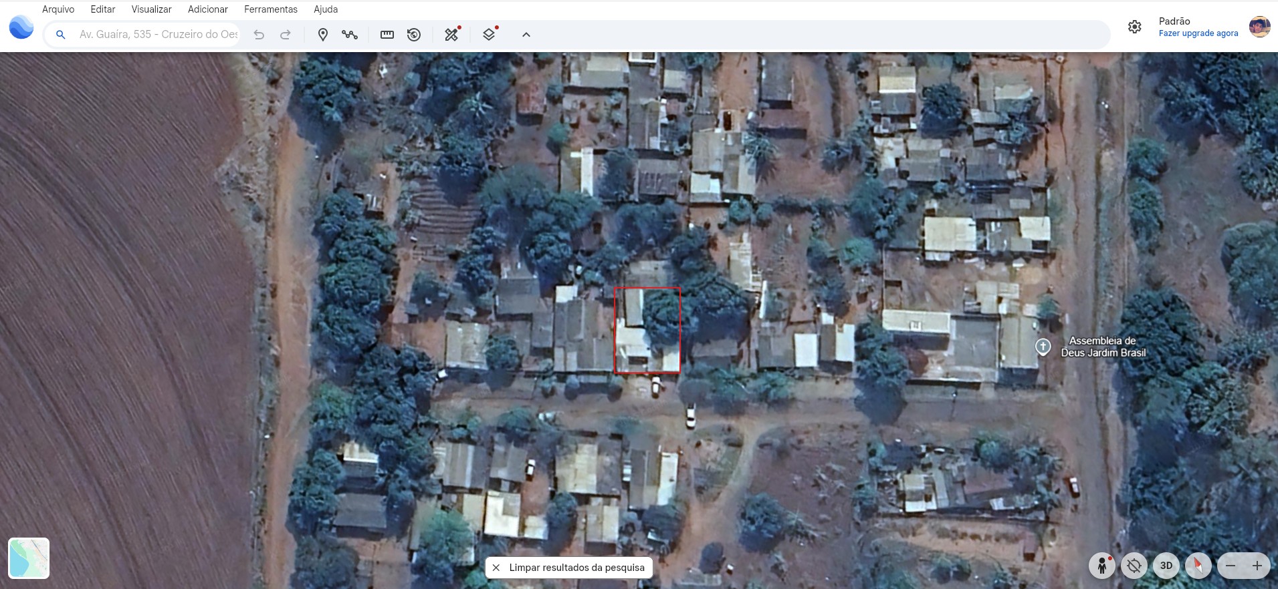Screen dimensions: 1278x589
Task: Collapse toolbar with the chevron up
Action: [x=526, y=35]
